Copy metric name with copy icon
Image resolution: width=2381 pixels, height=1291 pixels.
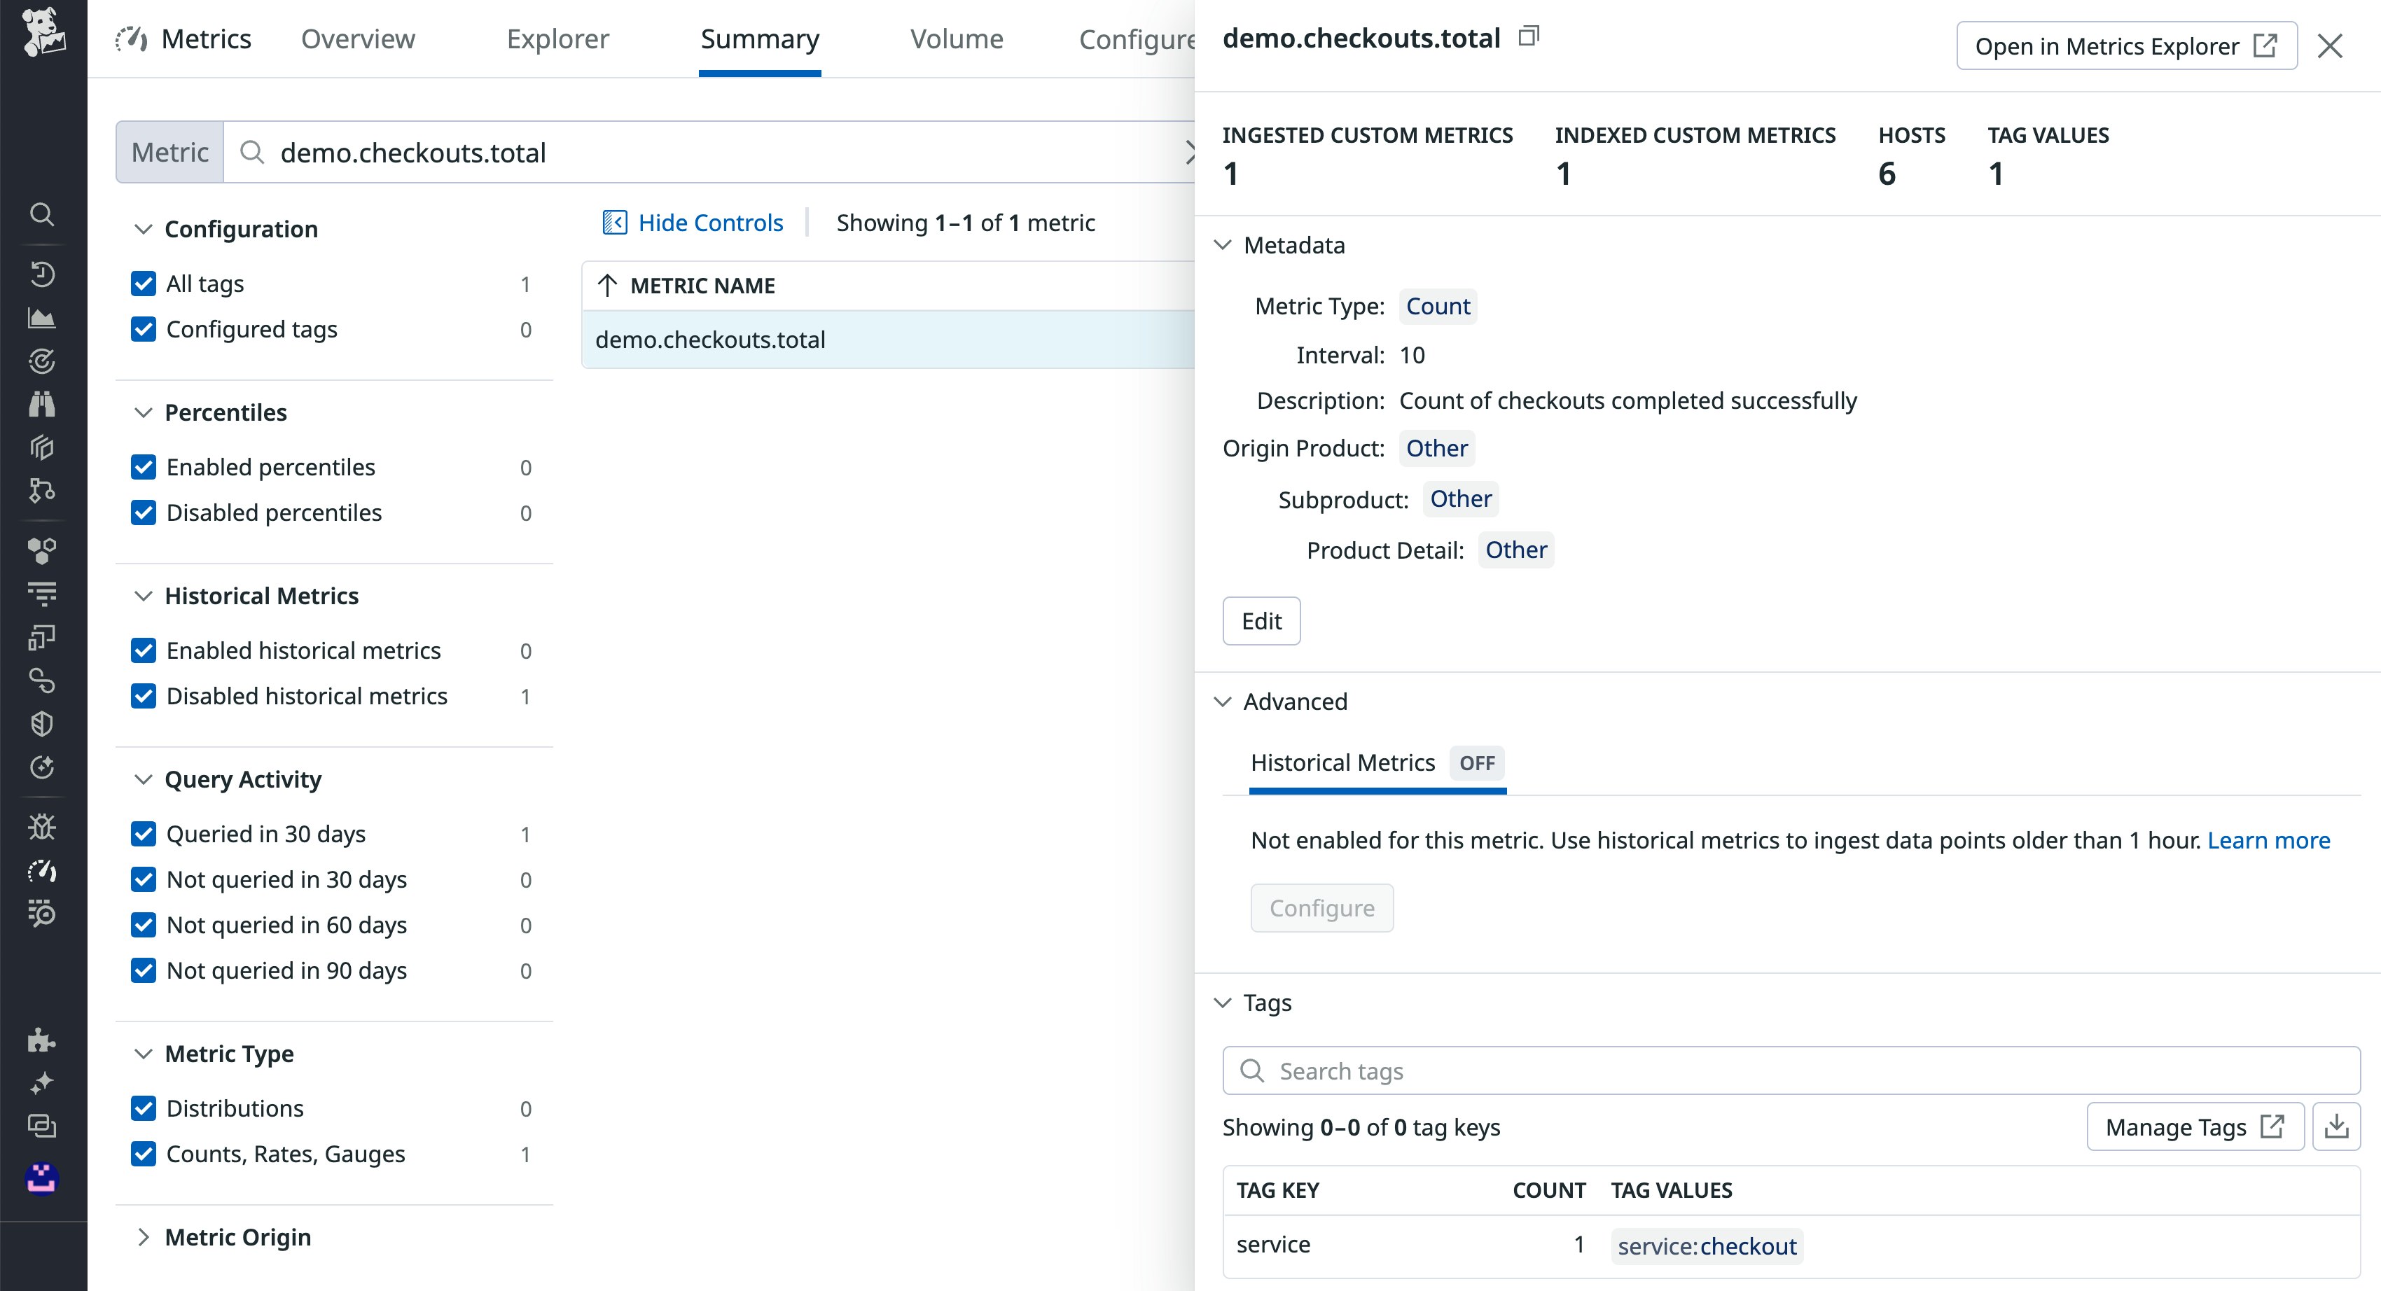coord(1529,37)
